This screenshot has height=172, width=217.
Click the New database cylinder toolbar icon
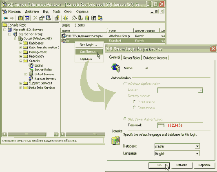87,18
